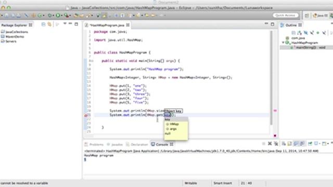The image size is (333, 187).
Task: Open the New Java Class dropdown arrow
Action: tap(44, 16)
